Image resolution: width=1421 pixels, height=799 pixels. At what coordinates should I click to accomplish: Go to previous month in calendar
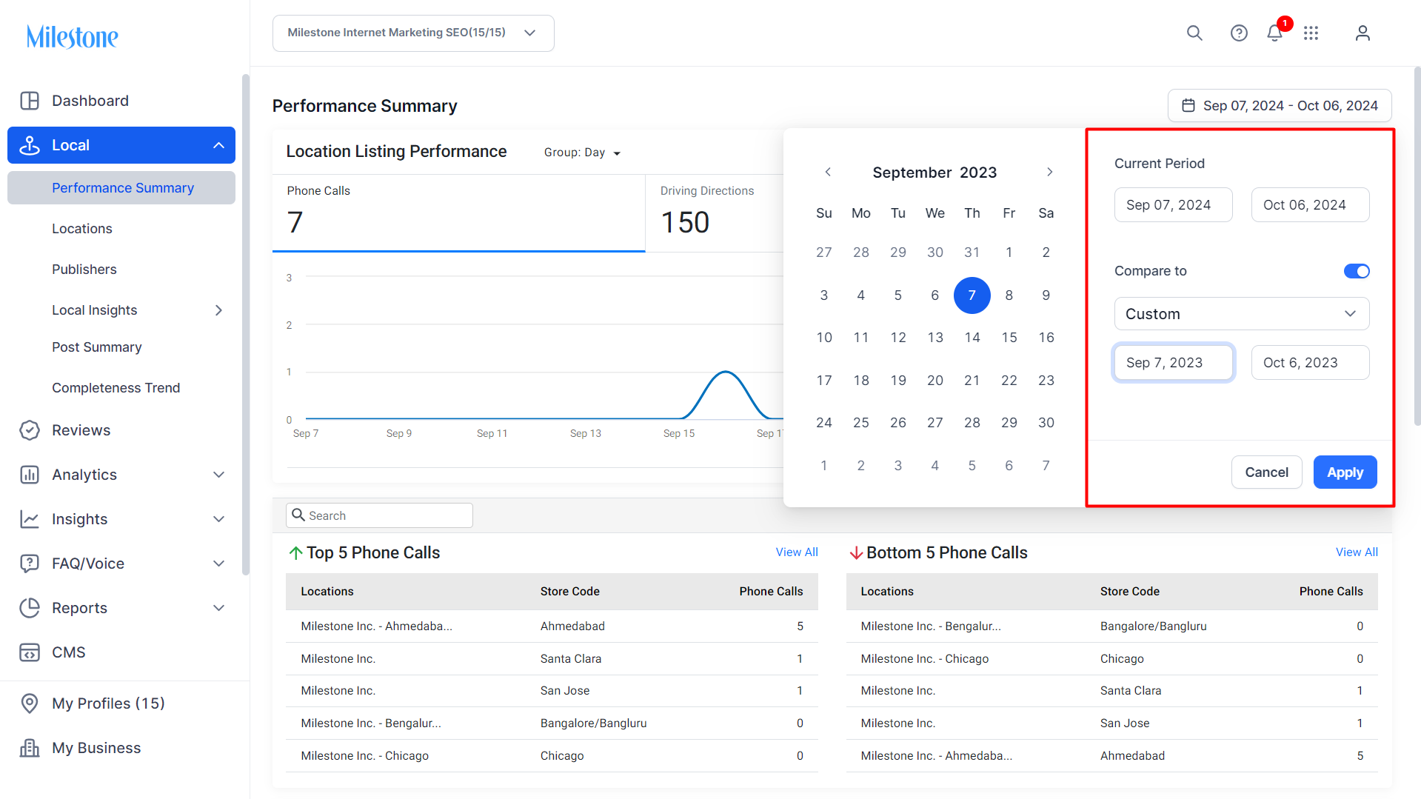tap(828, 172)
